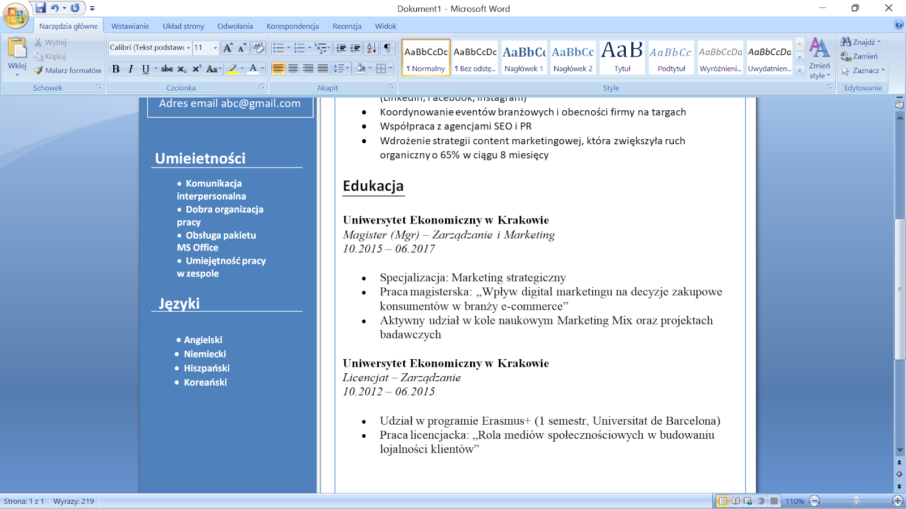The image size is (906, 509).
Task: Click the vertical scrollbar thumb
Action: tap(899, 288)
